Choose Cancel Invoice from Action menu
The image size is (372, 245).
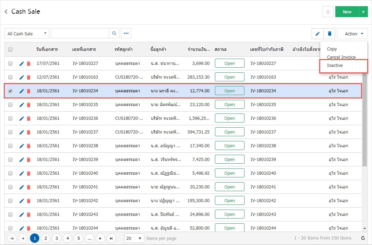(341, 57)
